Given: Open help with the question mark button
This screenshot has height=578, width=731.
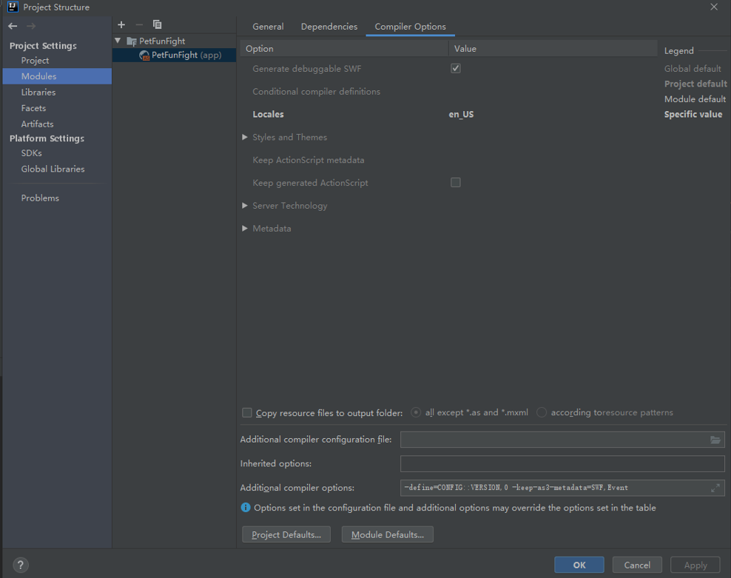Looking at the screenshot, I should 21,565.
